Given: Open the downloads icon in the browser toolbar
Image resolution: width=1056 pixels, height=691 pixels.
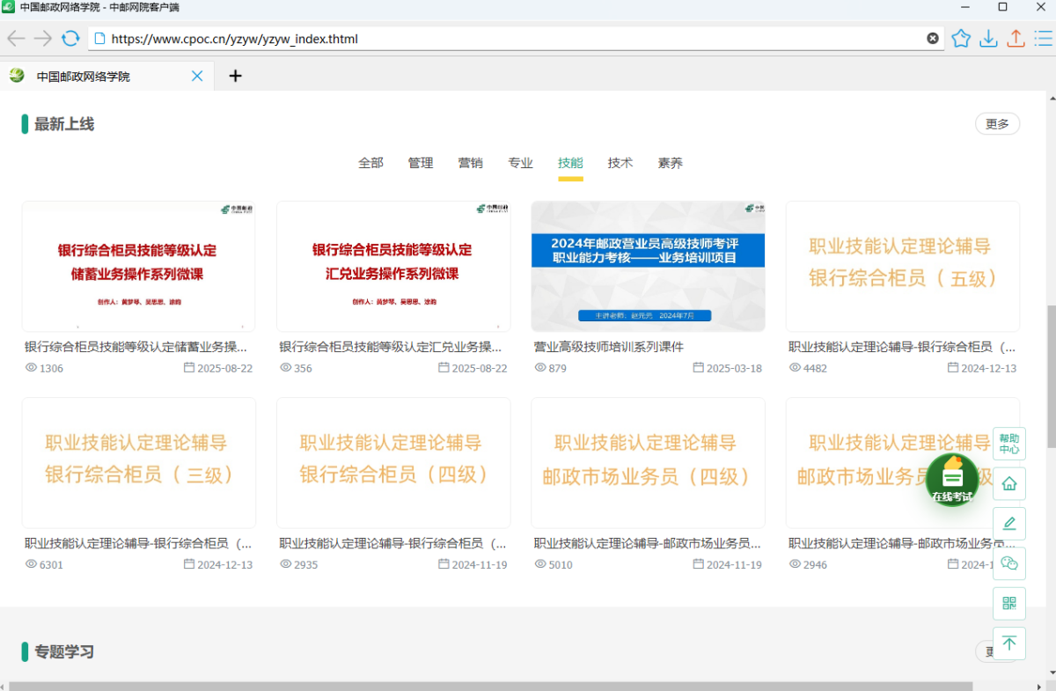Looking at the screenshot, I should pyautogui.click(x=988, y=39).
